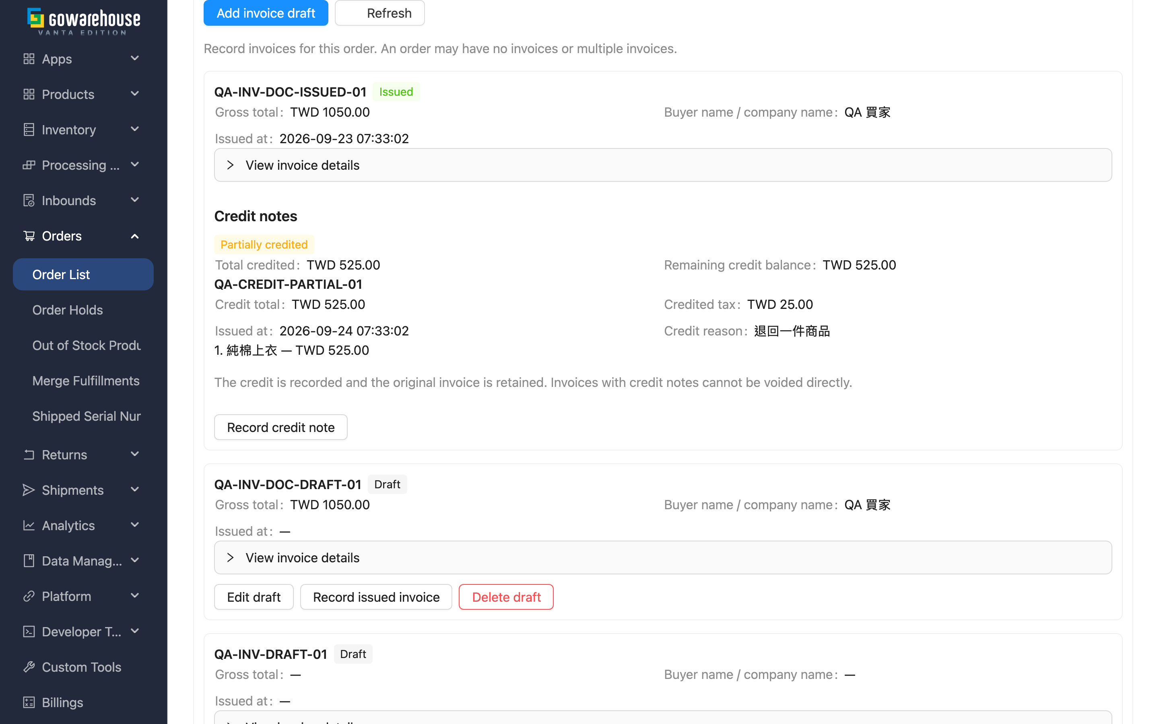
Task: Click the Record credit note button
Action: [280, 427]
